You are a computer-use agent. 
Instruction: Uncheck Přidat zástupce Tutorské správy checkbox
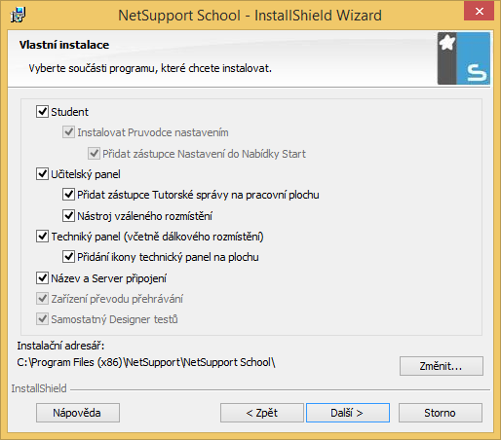tap(68, 195)
